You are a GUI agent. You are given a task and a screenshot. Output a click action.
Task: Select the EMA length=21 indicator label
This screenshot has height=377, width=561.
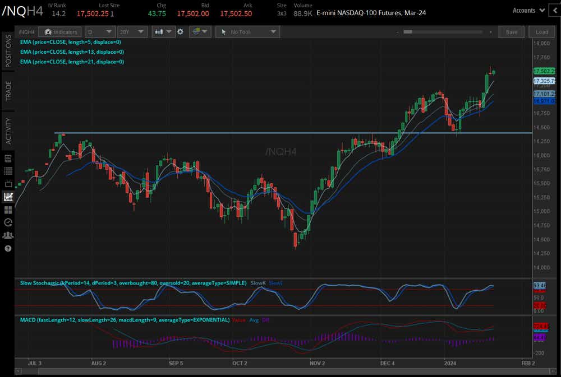click(x=72, y=62)
